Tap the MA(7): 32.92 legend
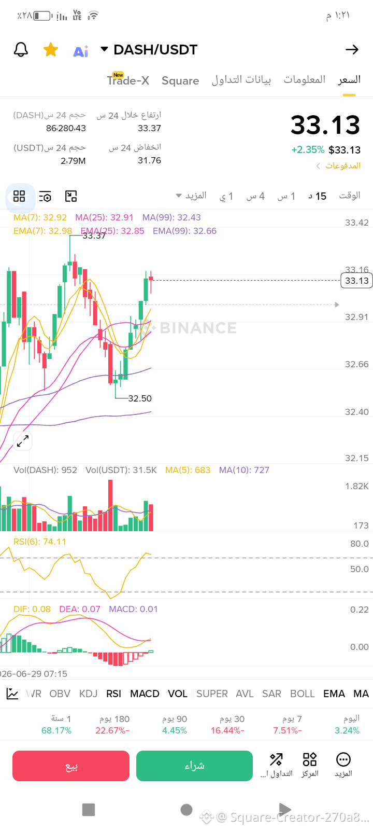 point(40,217)
